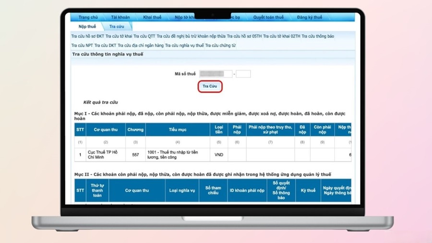
Task: Click the Mã số thuế suffix input box
Action: pyautogui.click(x=243, y=74)
